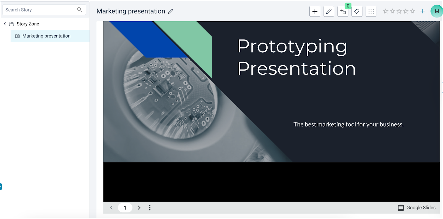The image size is (443, 219).
Task: Rate the story five stars
Action: (412, 11)
